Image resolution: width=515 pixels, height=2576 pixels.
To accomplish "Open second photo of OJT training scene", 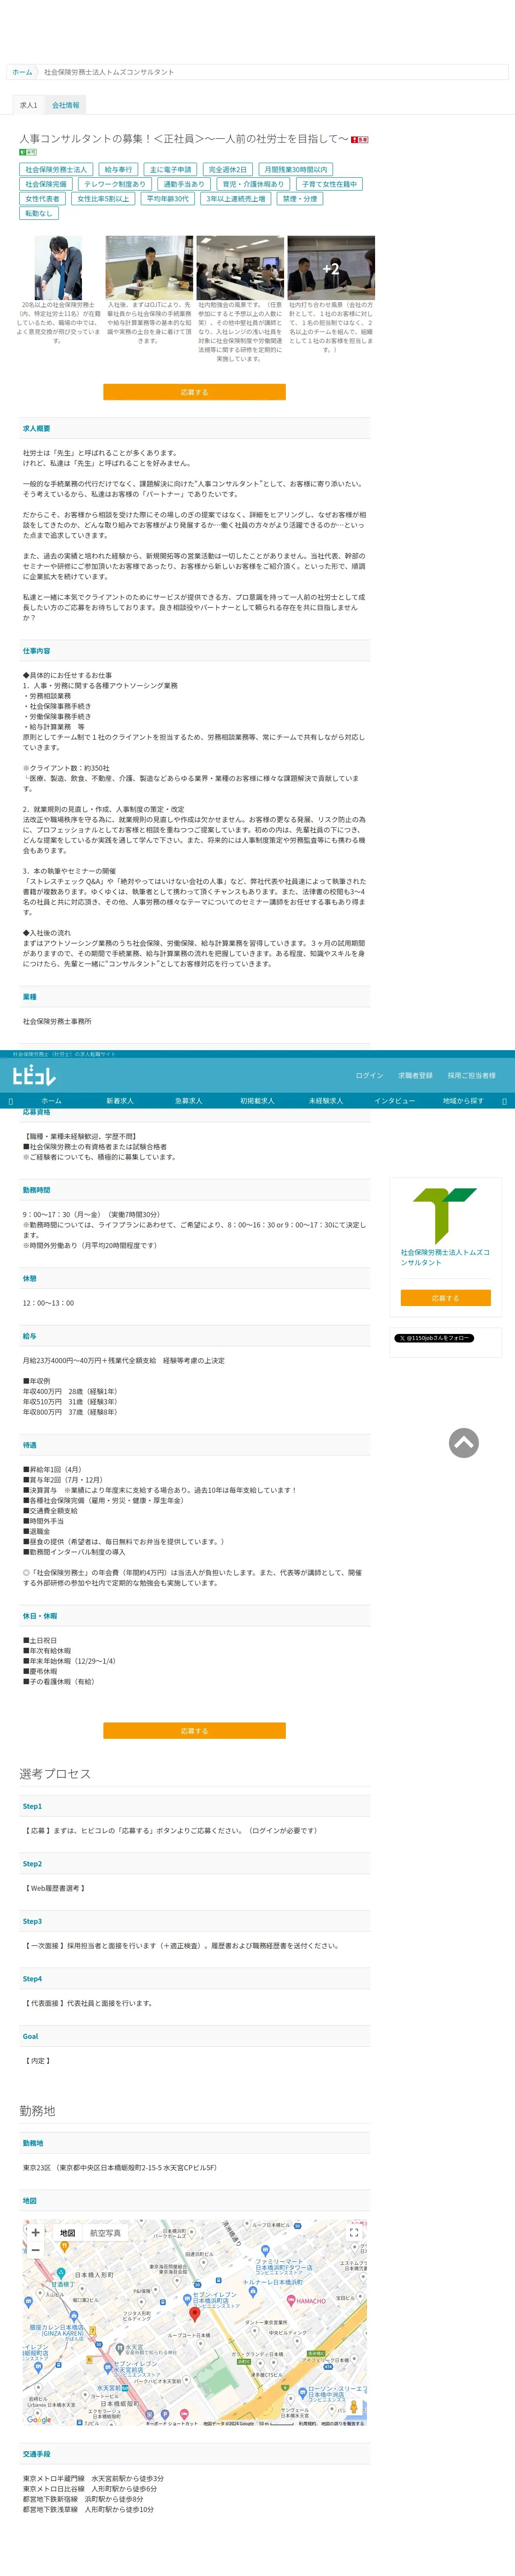I will tap(149, 267).
